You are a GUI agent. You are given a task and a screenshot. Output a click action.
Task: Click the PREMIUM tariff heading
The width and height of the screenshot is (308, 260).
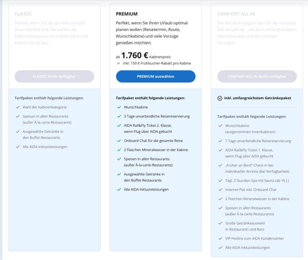point(127,14)
